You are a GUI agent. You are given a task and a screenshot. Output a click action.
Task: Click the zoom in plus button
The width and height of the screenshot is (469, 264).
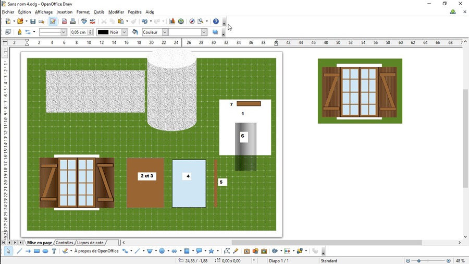point(449,261)
